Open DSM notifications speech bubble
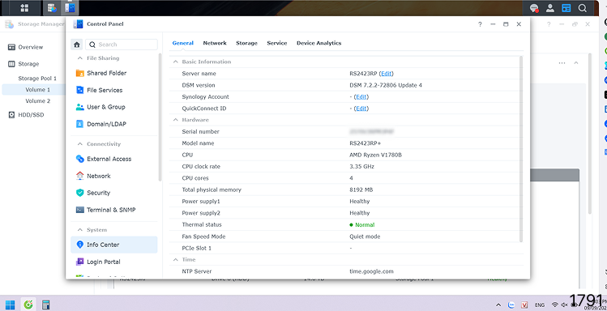 click(534, 8)
